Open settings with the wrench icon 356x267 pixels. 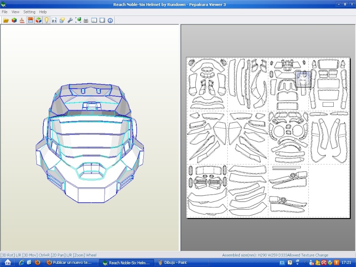[x=70, y=20]
